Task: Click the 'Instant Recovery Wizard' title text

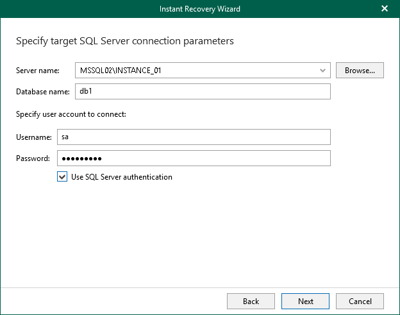Action: tap(199, 8)
